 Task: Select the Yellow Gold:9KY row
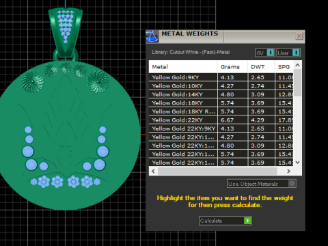click(x=221, y=77)
